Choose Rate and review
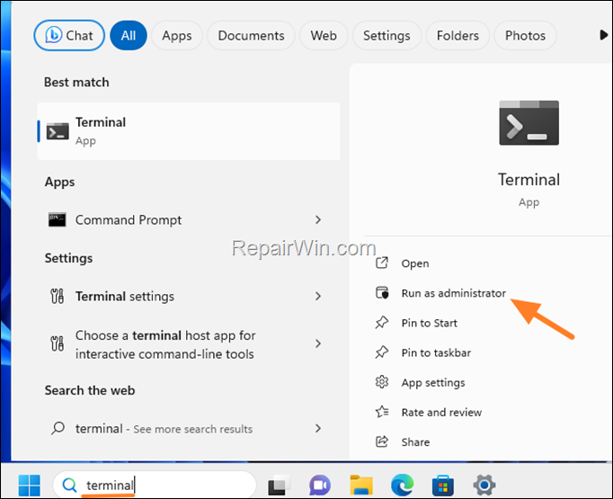613x499 pixels. [441, 412]
